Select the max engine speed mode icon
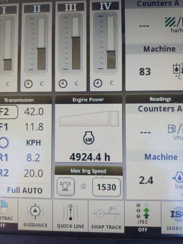183x244 pixels. [65, 187]
